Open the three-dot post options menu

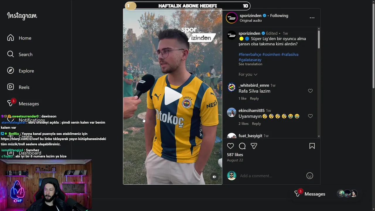312,18
